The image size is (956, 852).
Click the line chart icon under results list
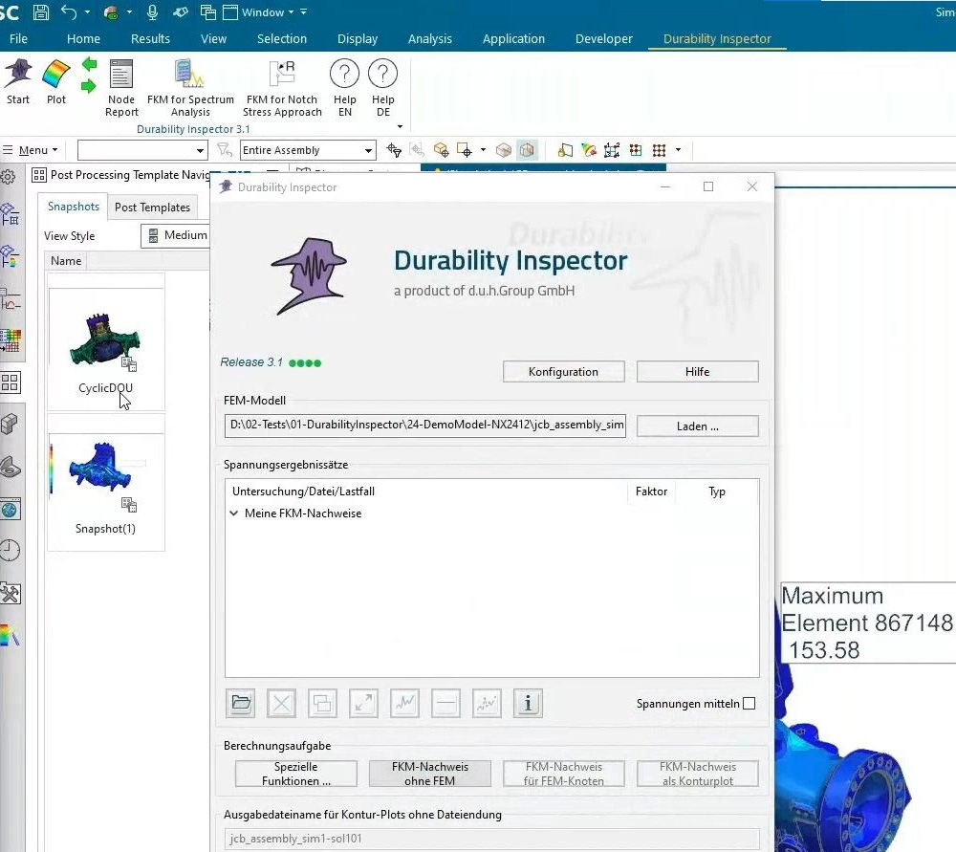coord(404,704)
